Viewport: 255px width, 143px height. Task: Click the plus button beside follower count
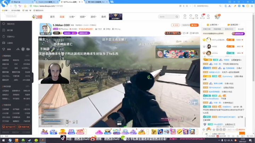pyautogui.click(x=175, y=25)
